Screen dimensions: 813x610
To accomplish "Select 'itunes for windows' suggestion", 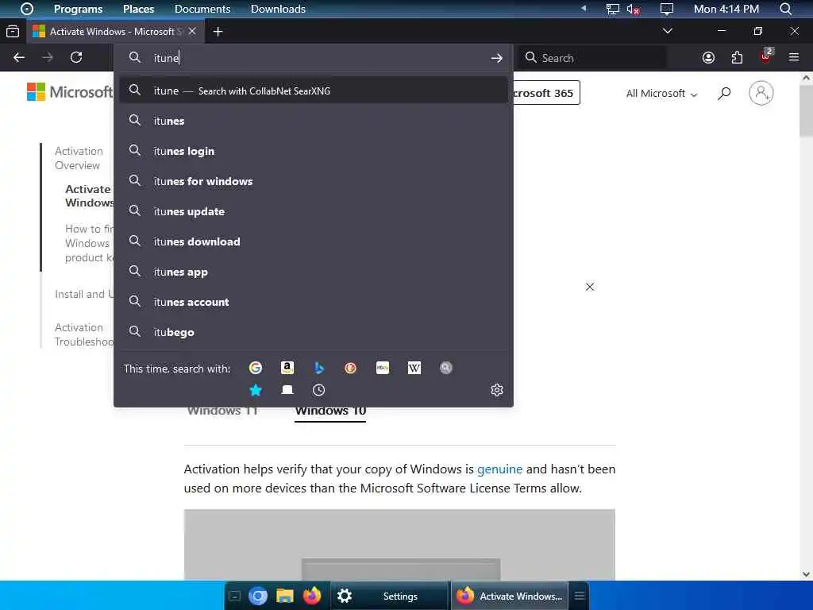I will click(x=314, y=181).
